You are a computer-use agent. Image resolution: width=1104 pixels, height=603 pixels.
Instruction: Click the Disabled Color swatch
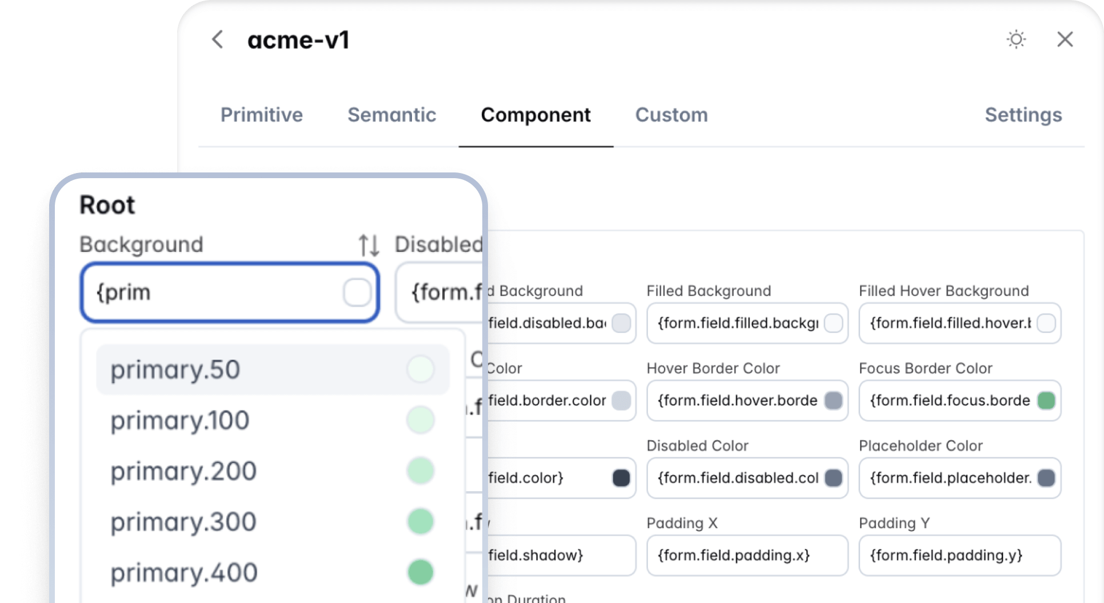pos(833,478)
